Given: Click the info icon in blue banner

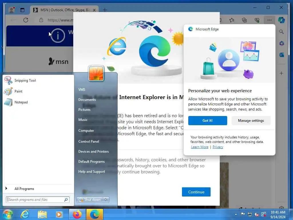Looking at the screenshot, I should pyautogui.click(x=58, y=36).
